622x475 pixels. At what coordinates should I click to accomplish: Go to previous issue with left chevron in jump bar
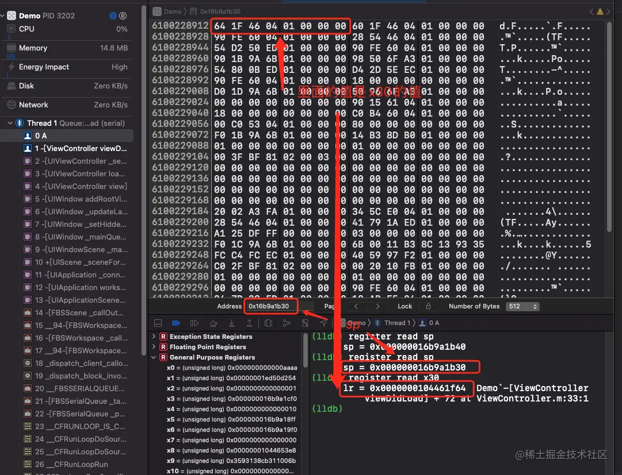coord(592,11)
